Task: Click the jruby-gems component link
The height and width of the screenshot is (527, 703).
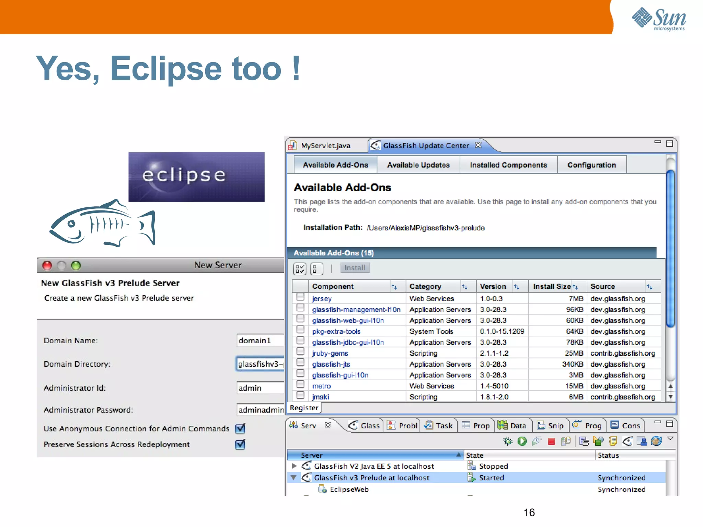Action: pyautogui.click(x=330, y=353)
